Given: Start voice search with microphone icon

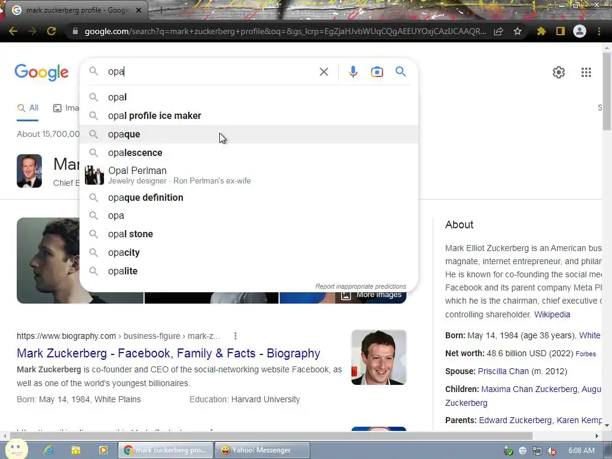Looking at the screenshot, I should 353,72.
